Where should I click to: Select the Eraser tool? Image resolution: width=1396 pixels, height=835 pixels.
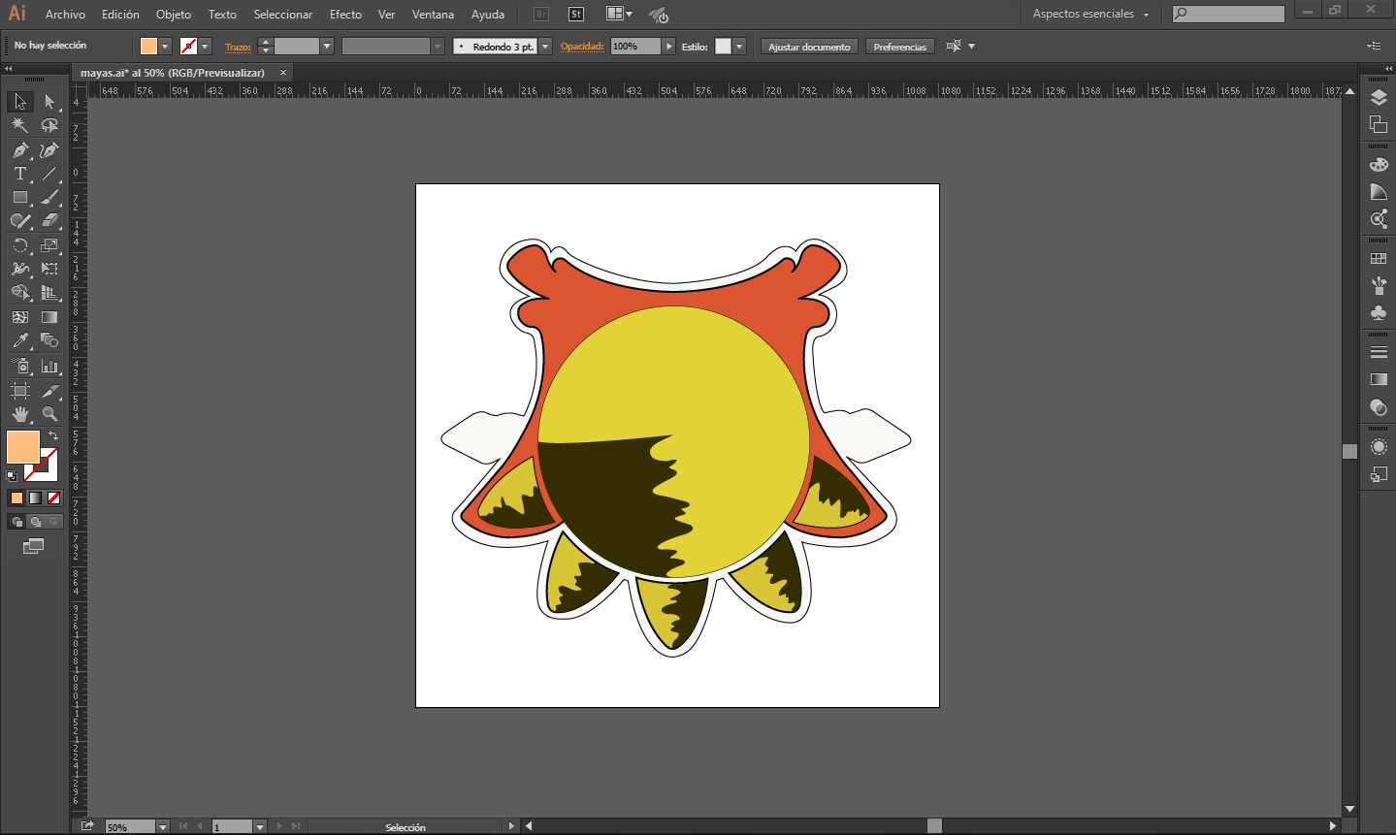tap(50, 221)
